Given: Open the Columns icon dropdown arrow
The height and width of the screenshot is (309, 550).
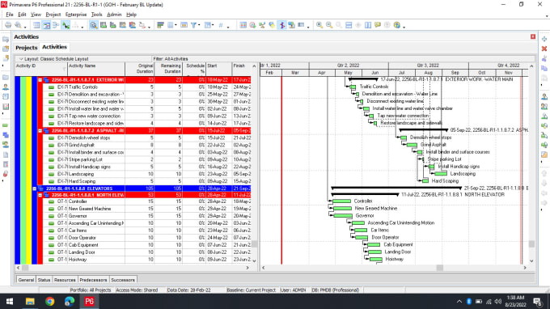Looking at the screenshot, I should (x=176, y=25).
